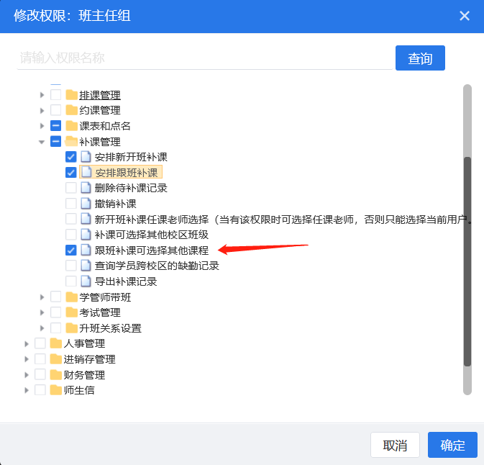
Task: Expand the 人事管理 node
Action: (27, 344)
